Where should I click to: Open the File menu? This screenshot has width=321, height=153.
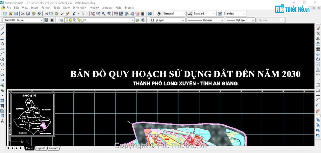coord(8,8)
